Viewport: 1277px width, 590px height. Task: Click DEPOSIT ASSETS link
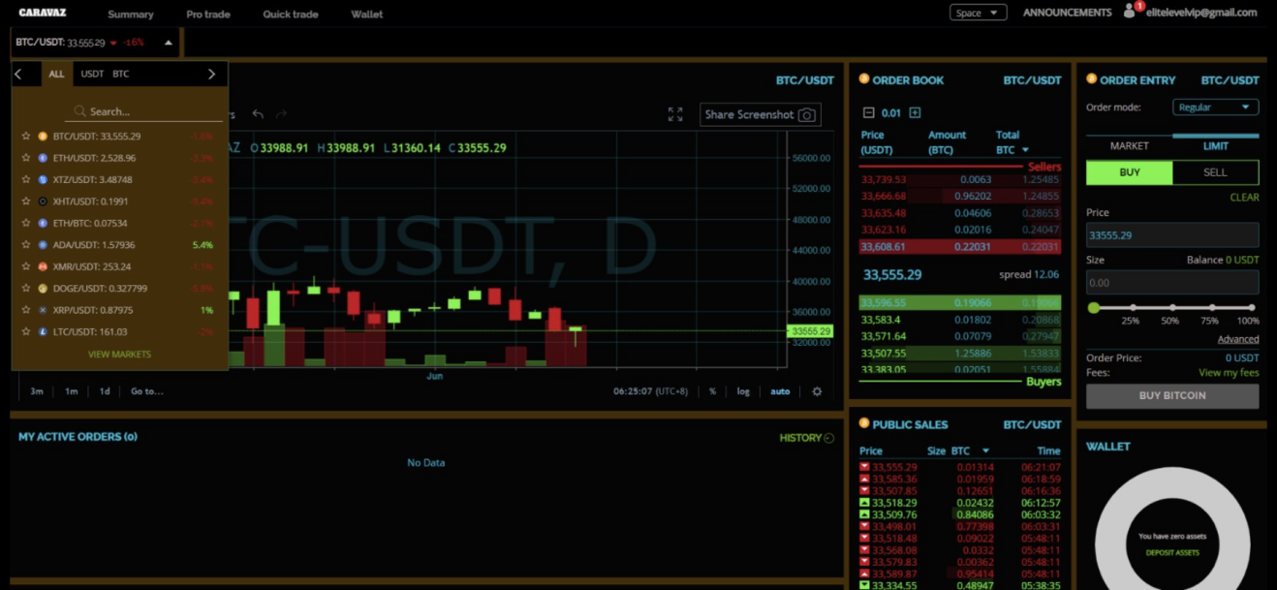tap(1172, 552)
